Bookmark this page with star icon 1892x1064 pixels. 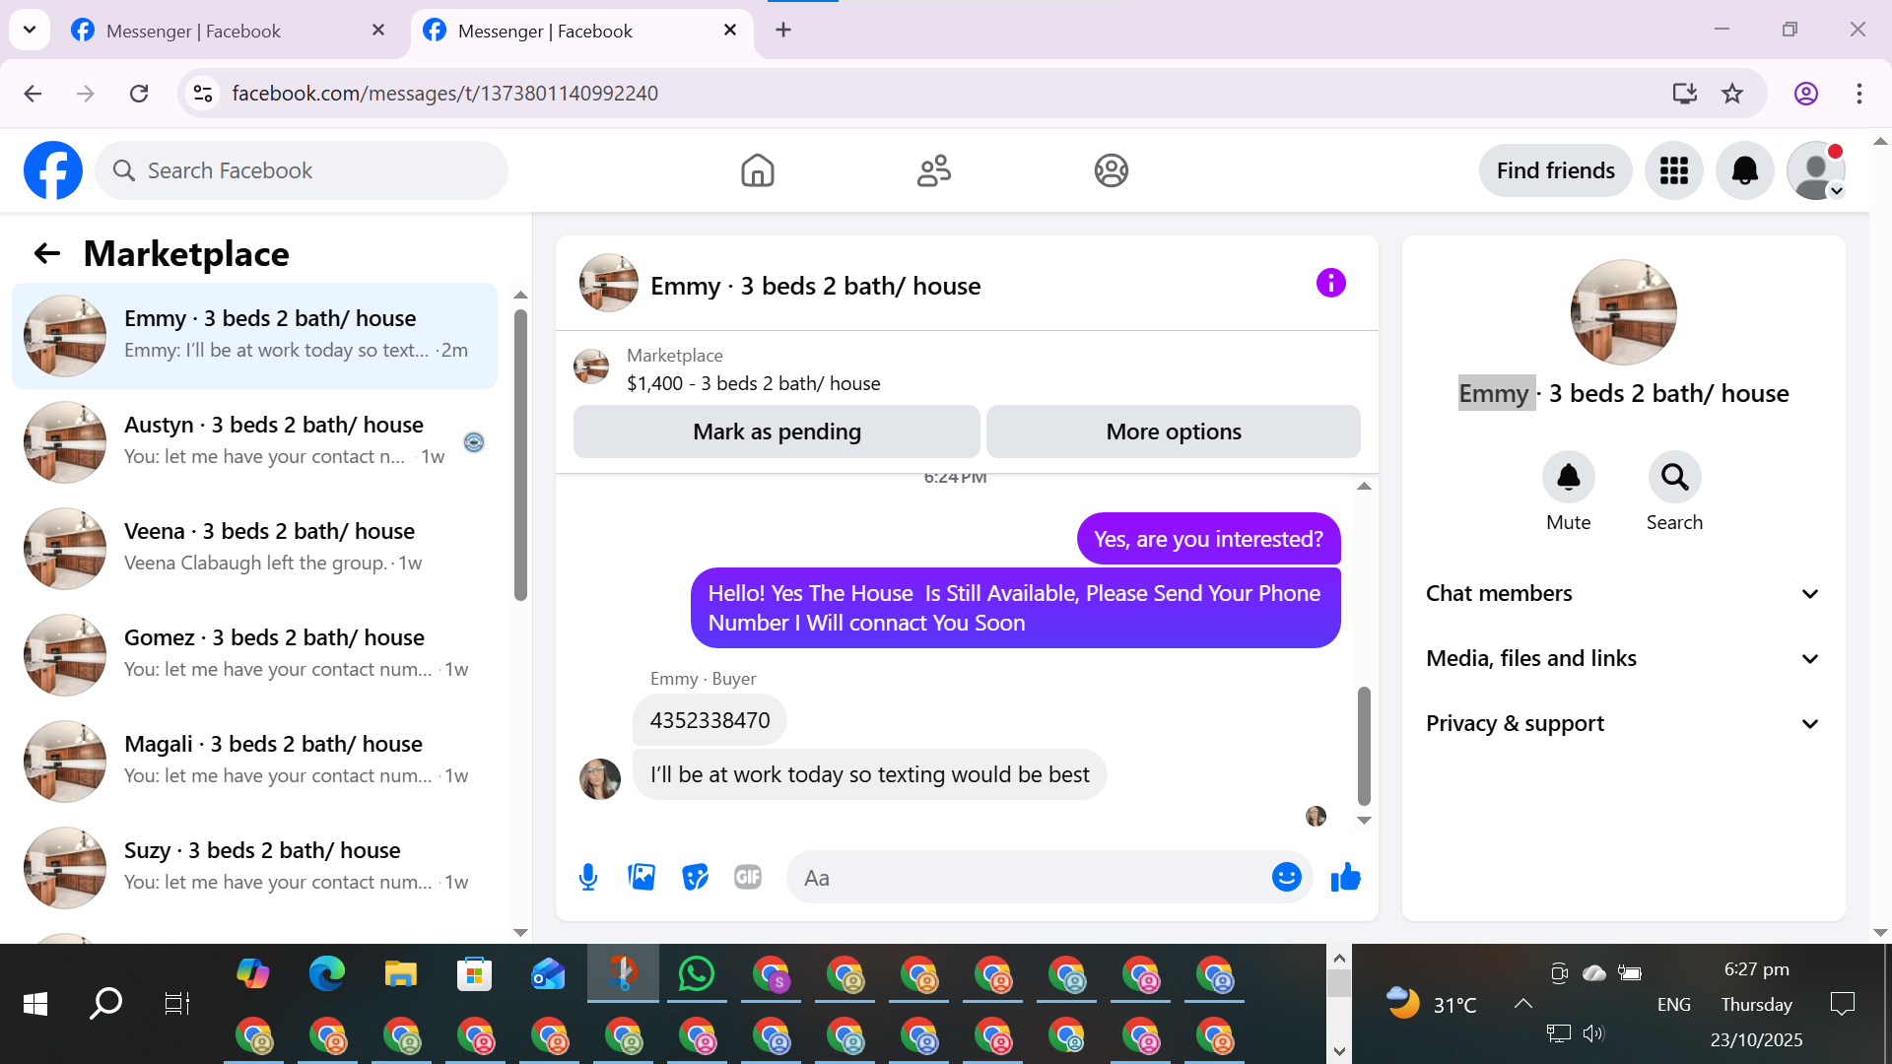[1732, 94]
